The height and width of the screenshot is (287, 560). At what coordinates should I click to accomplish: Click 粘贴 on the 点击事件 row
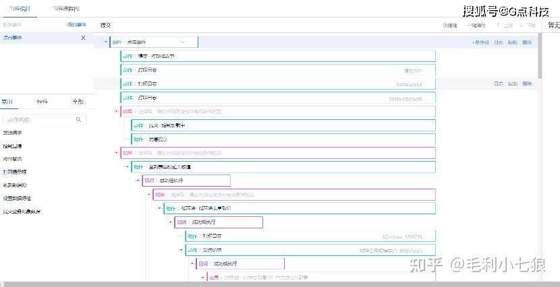pyautogui.click(x=513, y=42)
